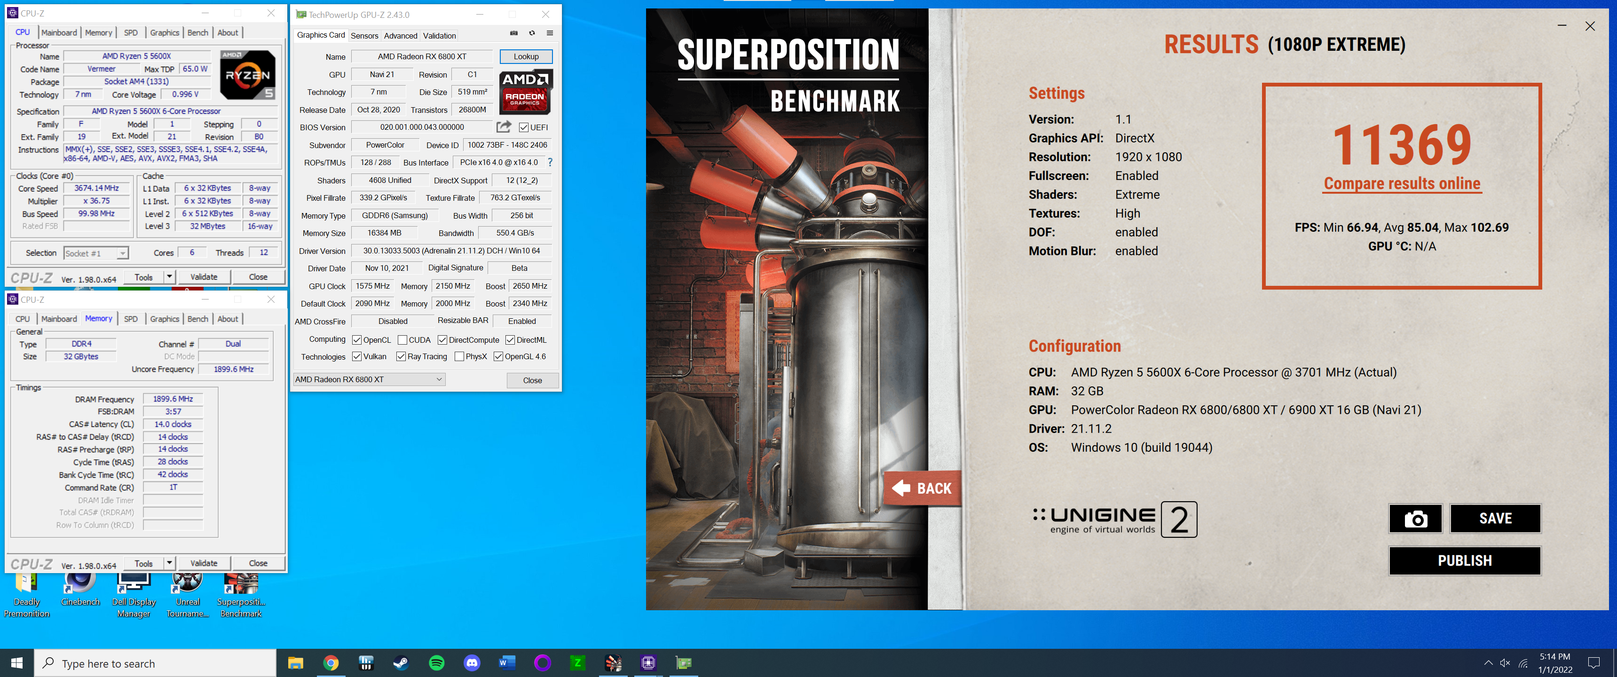1617x677 pixels.
Task: Switch to Mainboard tab in upper CPU-Z window
Action: coord(59,32)
